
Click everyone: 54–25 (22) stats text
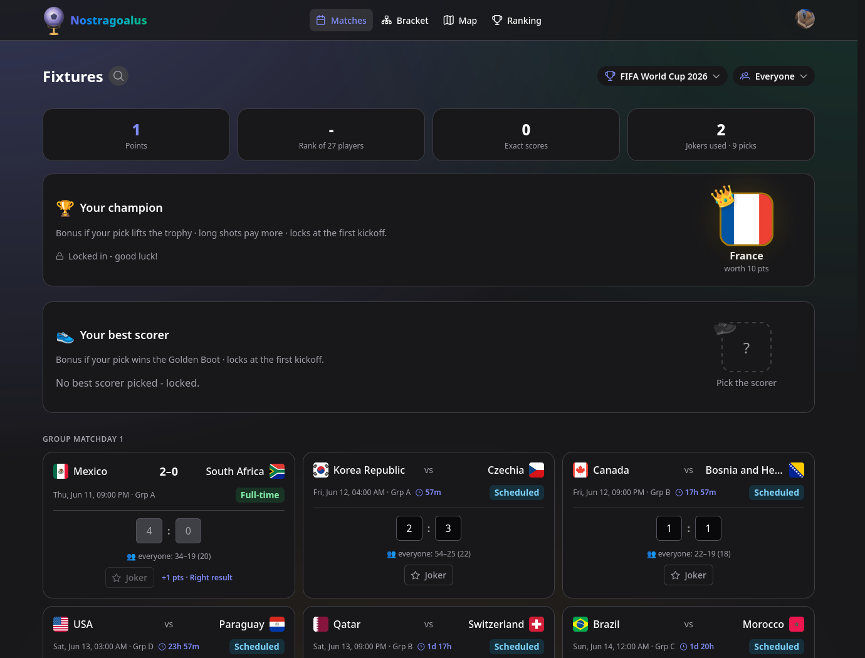(x=429, y=554)
